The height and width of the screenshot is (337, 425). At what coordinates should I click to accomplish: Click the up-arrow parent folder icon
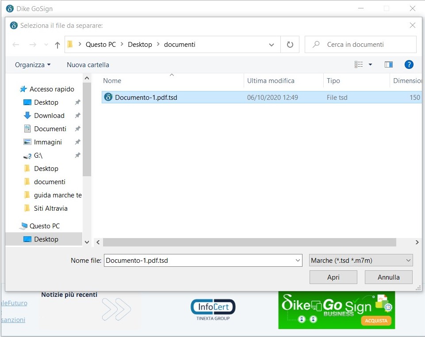57,45
